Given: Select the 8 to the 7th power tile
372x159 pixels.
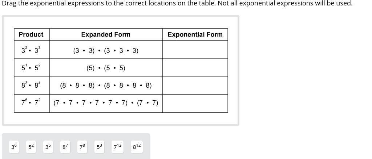Looking at the screenshot, I should coord(65,147).
